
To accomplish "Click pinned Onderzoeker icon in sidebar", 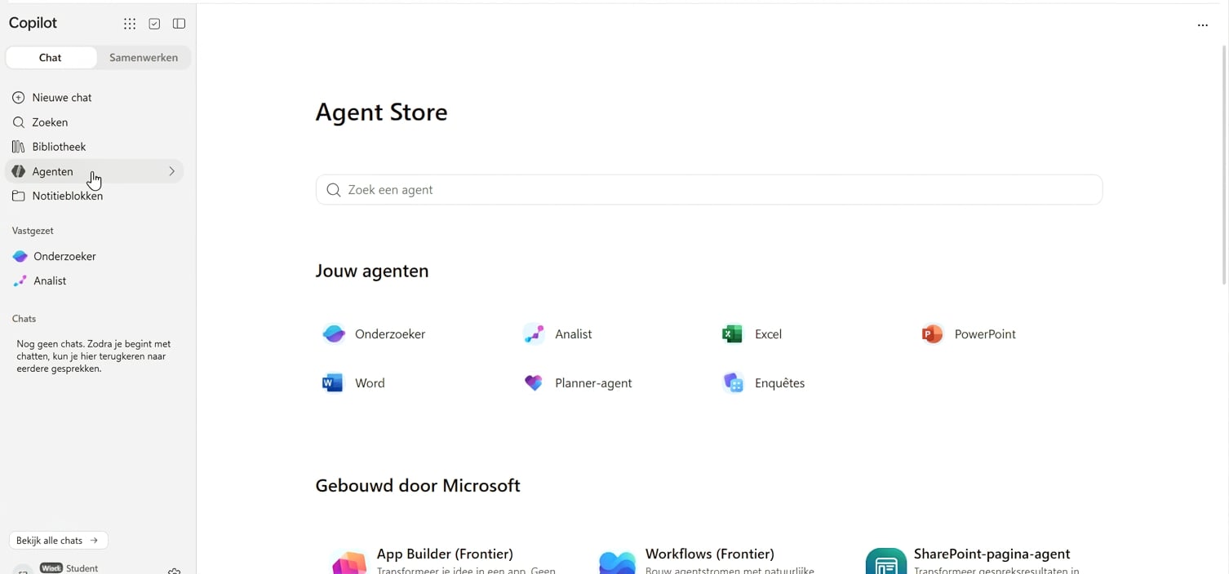I will (20, 256).
